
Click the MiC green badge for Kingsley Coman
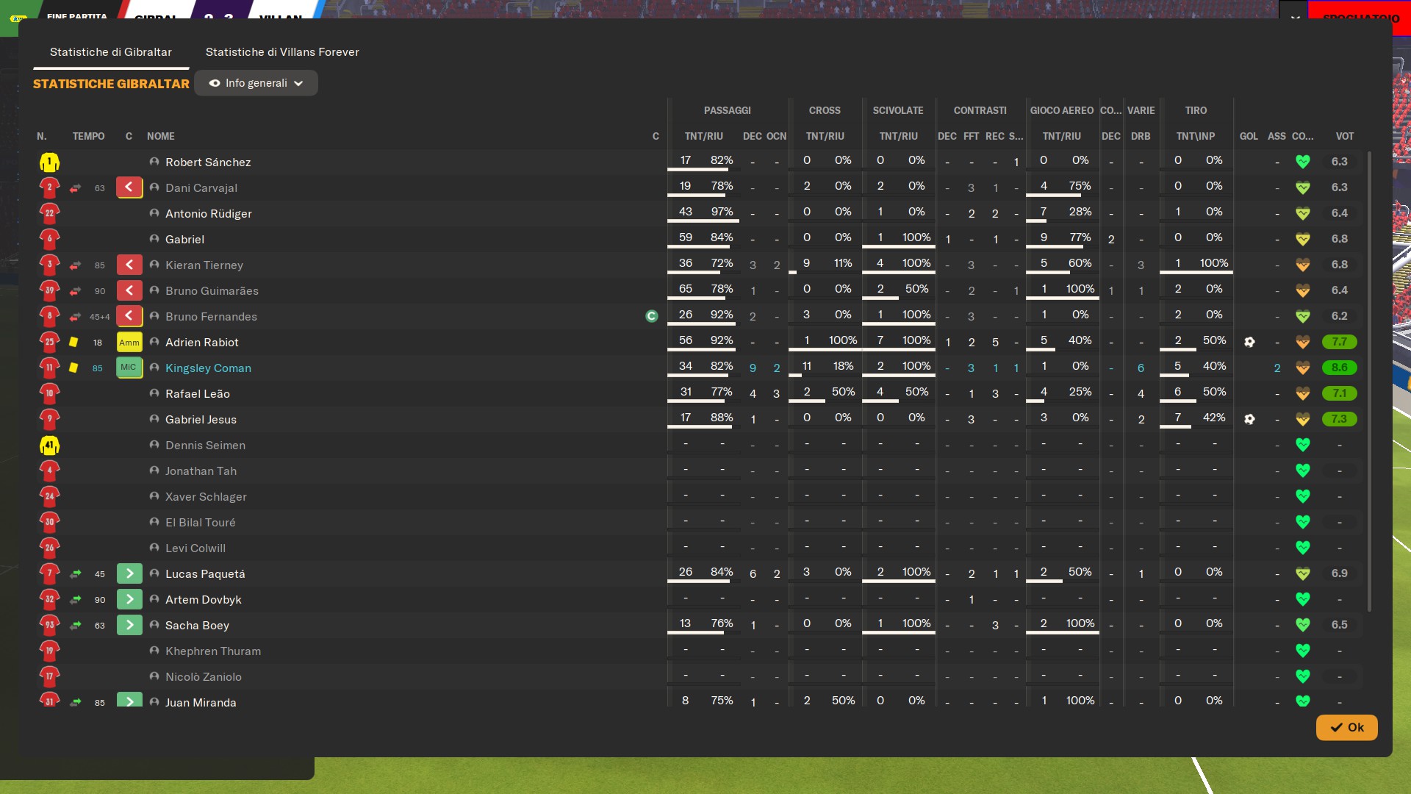(x=129, y=368)
